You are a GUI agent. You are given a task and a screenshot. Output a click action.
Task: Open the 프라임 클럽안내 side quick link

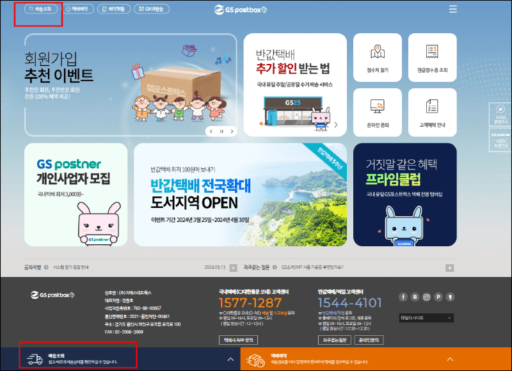[500, 114]
